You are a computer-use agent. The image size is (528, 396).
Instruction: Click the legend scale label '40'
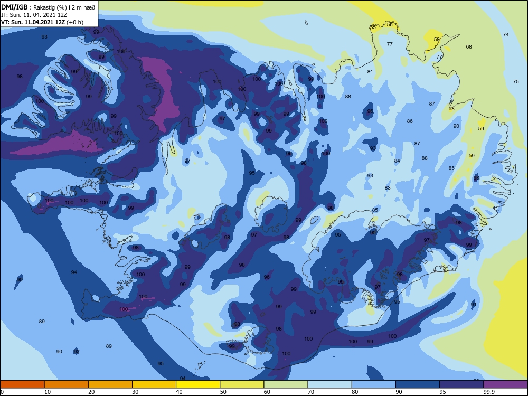179,392
